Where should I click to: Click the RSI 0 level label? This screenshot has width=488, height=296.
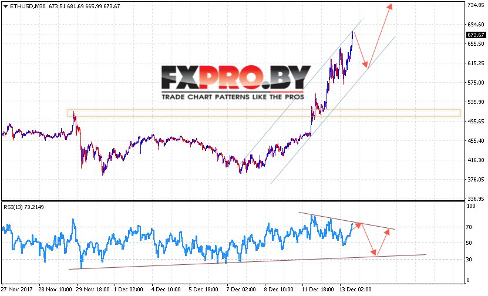tap(468, 280)
